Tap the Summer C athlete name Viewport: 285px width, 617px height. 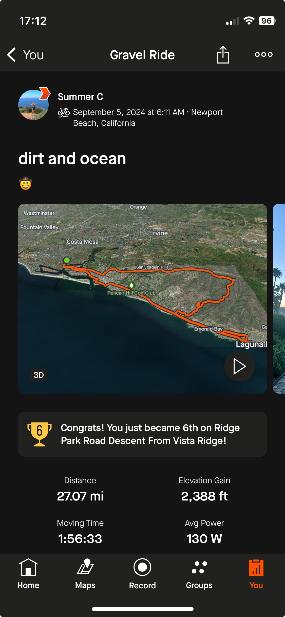tap(80, 97)
